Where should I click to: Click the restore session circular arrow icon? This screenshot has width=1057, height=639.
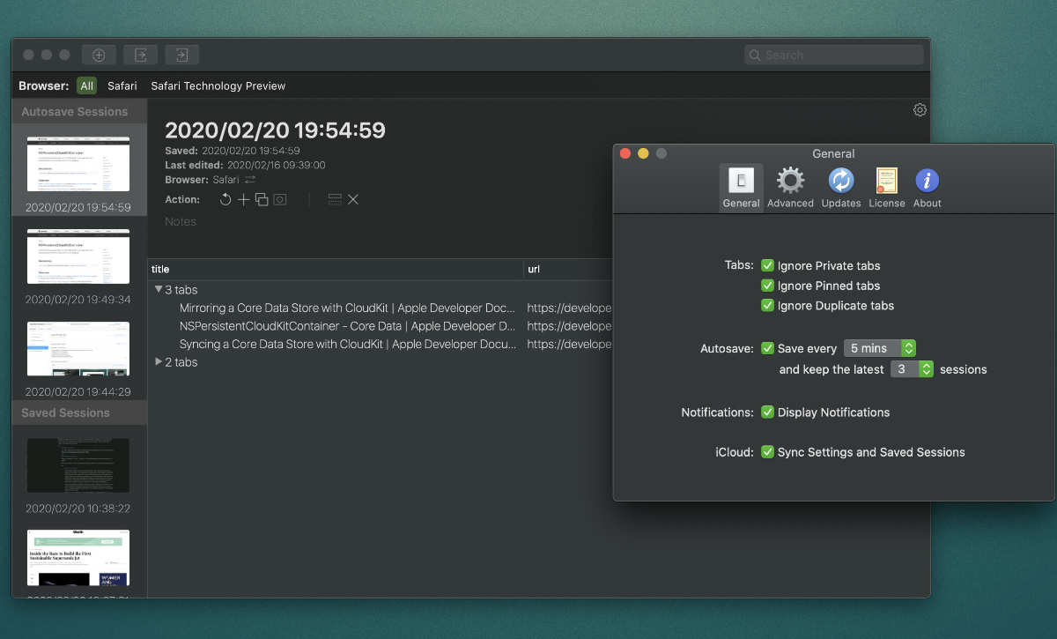(225, 200)
